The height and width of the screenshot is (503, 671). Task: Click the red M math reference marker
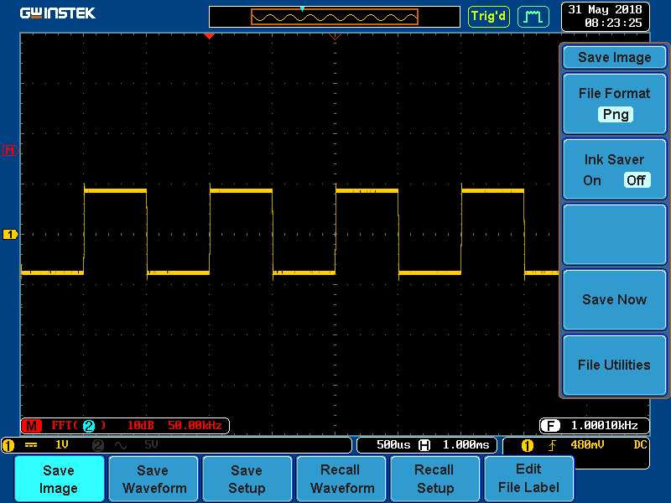[x=10, y=151]
